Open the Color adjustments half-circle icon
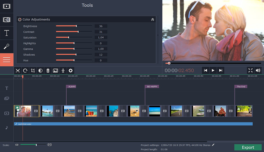The image size is (264, 152). tap(40, 71)
